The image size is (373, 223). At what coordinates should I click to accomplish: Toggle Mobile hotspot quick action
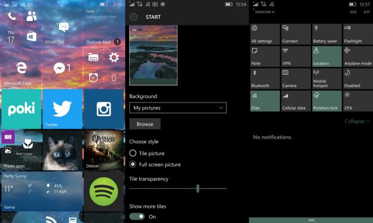tap(327, 79)
